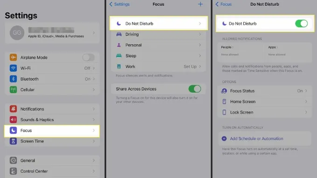Tap the Control Center icon
The width and height of the screenshot is (317, 178).
(x=13, y=171)
